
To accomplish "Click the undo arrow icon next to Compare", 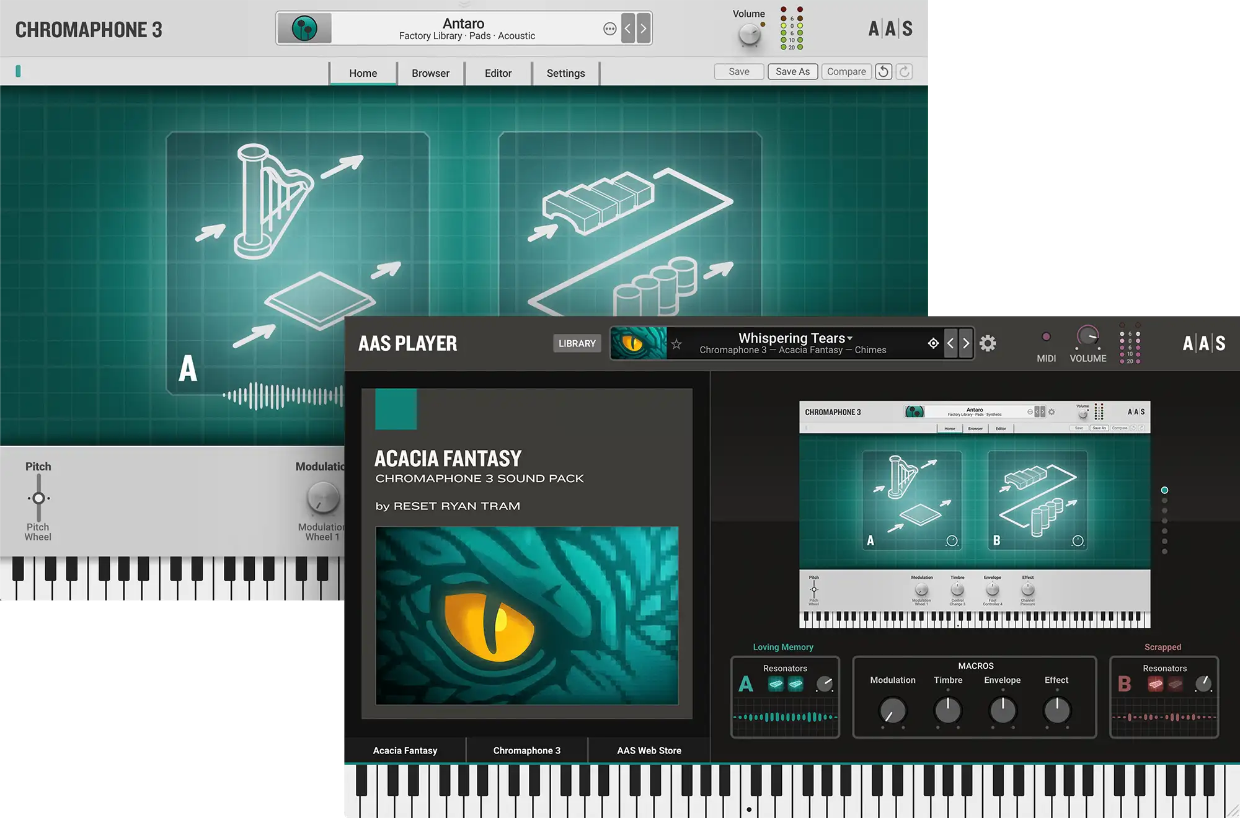I will [883, 71].
